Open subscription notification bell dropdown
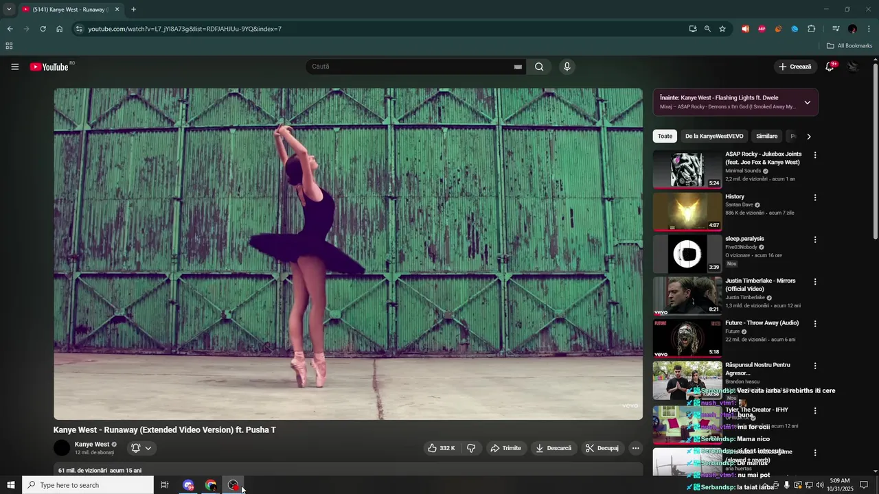The image size is (879, 494). pos(141,448)
